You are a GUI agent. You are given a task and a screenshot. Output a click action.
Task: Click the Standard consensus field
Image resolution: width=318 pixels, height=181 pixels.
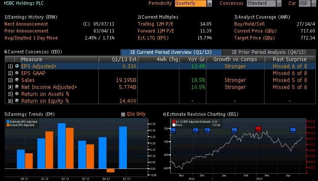pos(261,3)
